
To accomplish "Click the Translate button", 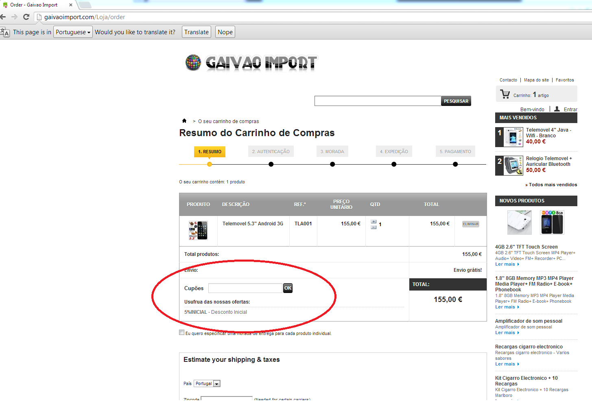I will click(196, 32).
